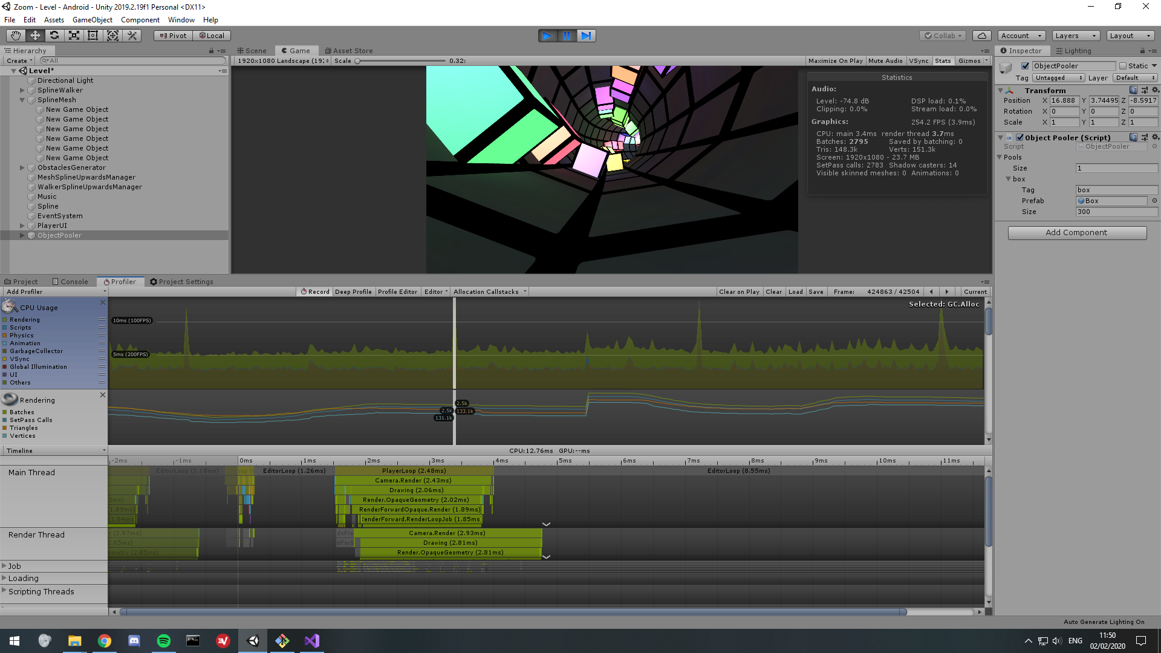
Task: Open Windows Start menu
Action: (x=15, y=641)
